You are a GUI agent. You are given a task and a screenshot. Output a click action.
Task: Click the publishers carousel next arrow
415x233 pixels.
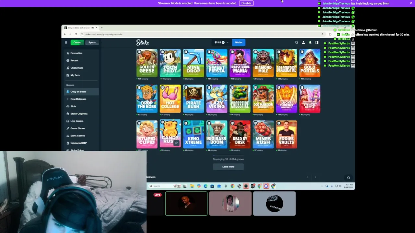point(315,177)
